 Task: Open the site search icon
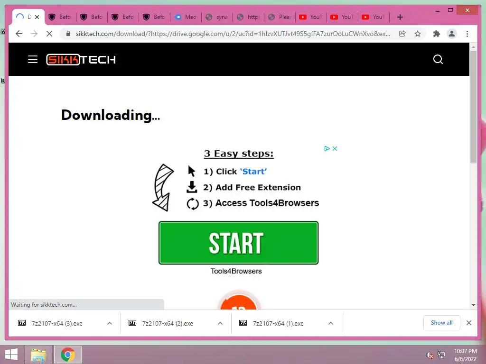(438, 59)
